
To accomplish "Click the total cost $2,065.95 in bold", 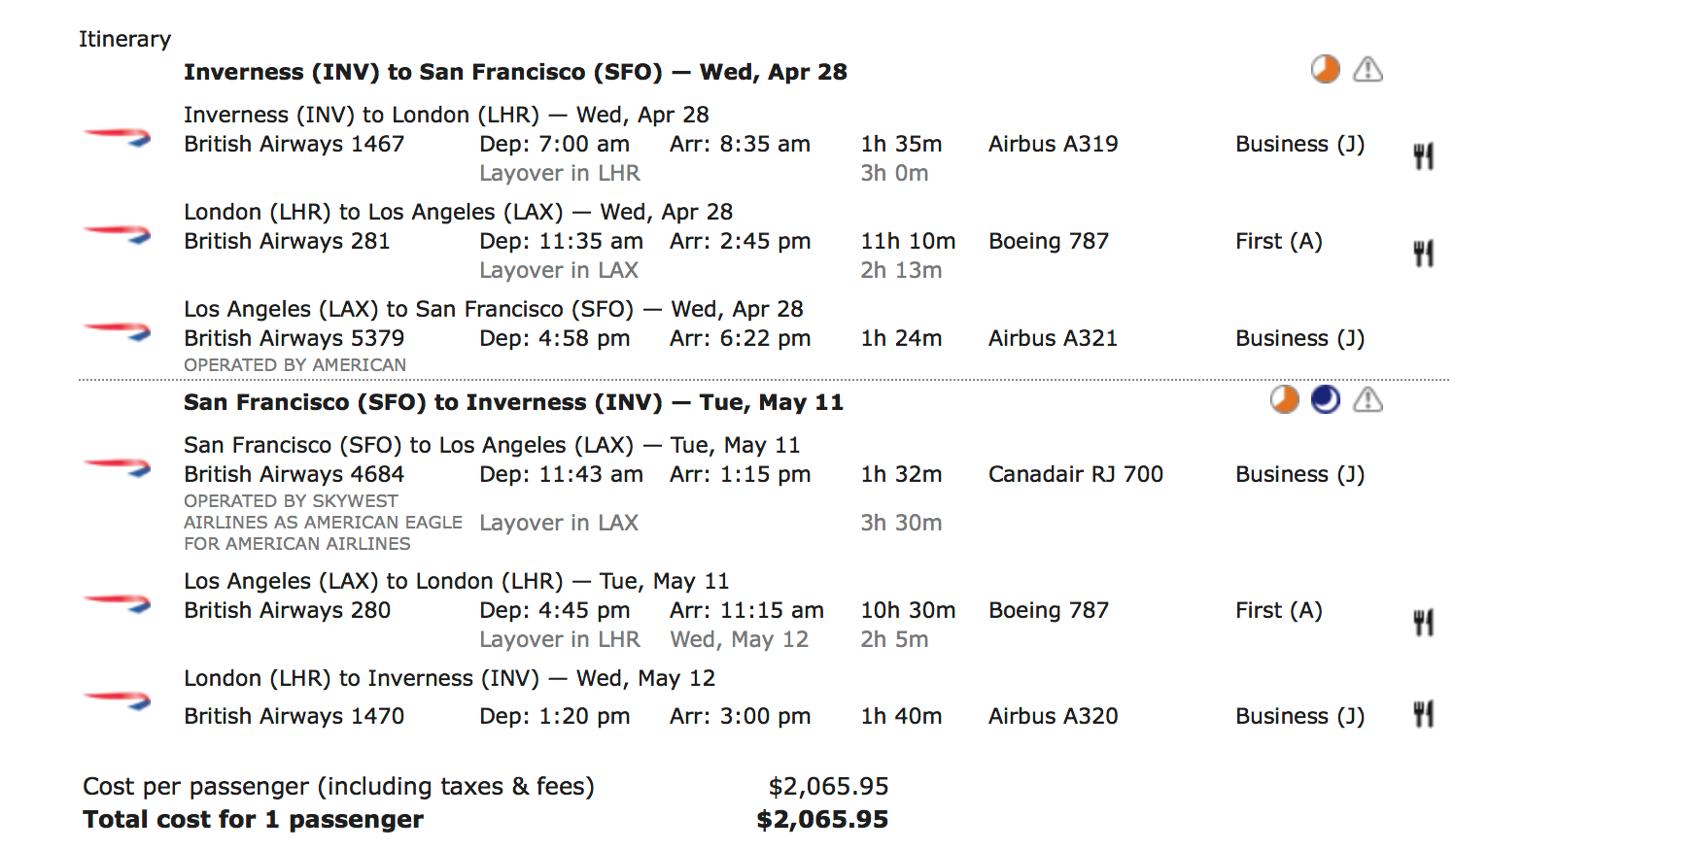I will point(822,819).
